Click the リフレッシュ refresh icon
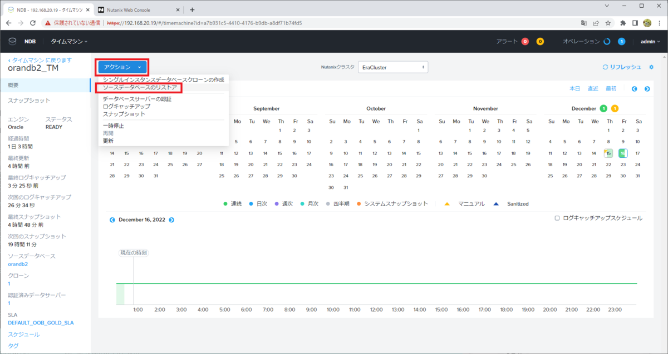The width and height of the screenshot is (668, 354). coord(605,67)
